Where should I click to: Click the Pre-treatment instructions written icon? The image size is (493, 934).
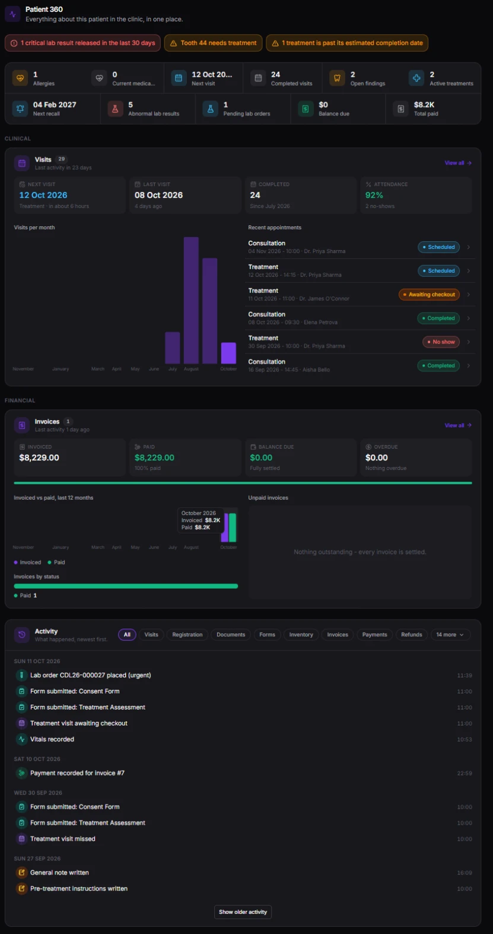[x=21, y=889]
